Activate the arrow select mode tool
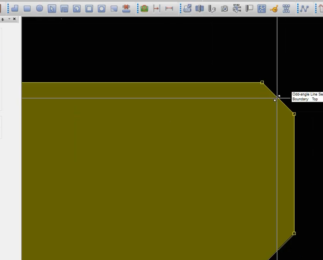323x260 pixels. 52,9
